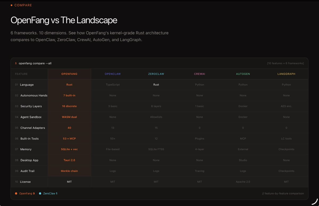Click the 'Studio' desktop app cell
The width and height of the screenshot is (319, 206).
(x=243, y=160)
